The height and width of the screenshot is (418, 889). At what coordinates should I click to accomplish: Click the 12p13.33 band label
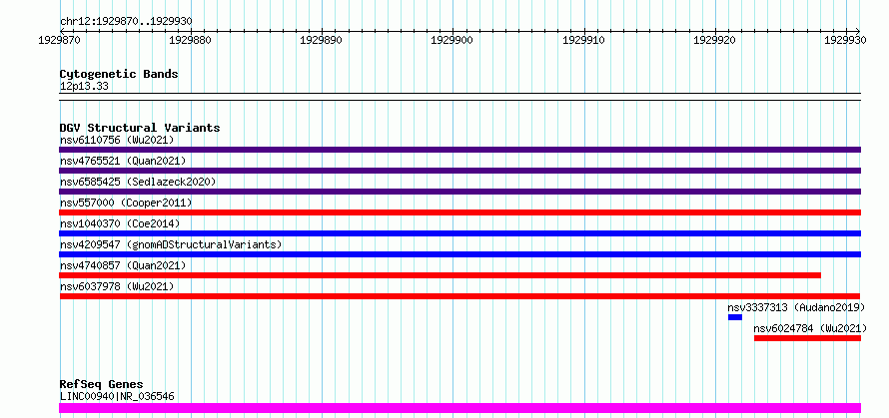[84, 87]
